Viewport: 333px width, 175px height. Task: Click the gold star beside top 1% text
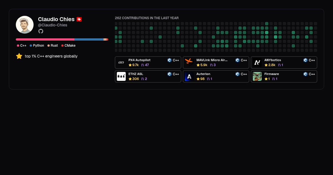(x=19, y=56)
